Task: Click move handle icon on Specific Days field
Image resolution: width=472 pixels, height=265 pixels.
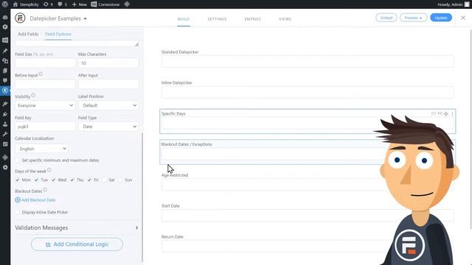Action: click(446, 113)
